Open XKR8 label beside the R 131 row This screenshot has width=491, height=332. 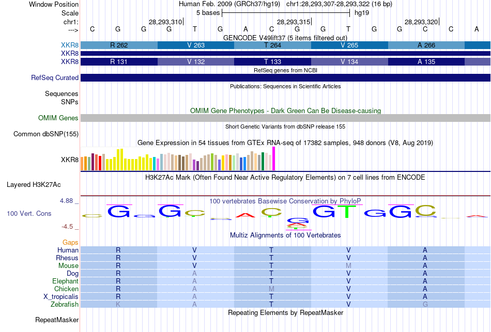(x=70, y=61)
